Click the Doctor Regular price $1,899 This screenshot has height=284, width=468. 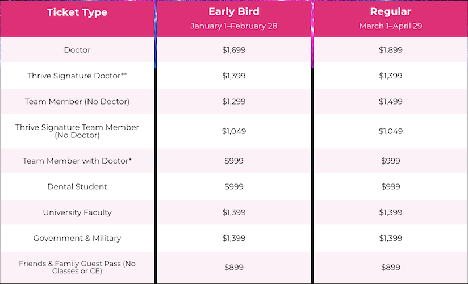pyautogui.click(x=390, y=50)
